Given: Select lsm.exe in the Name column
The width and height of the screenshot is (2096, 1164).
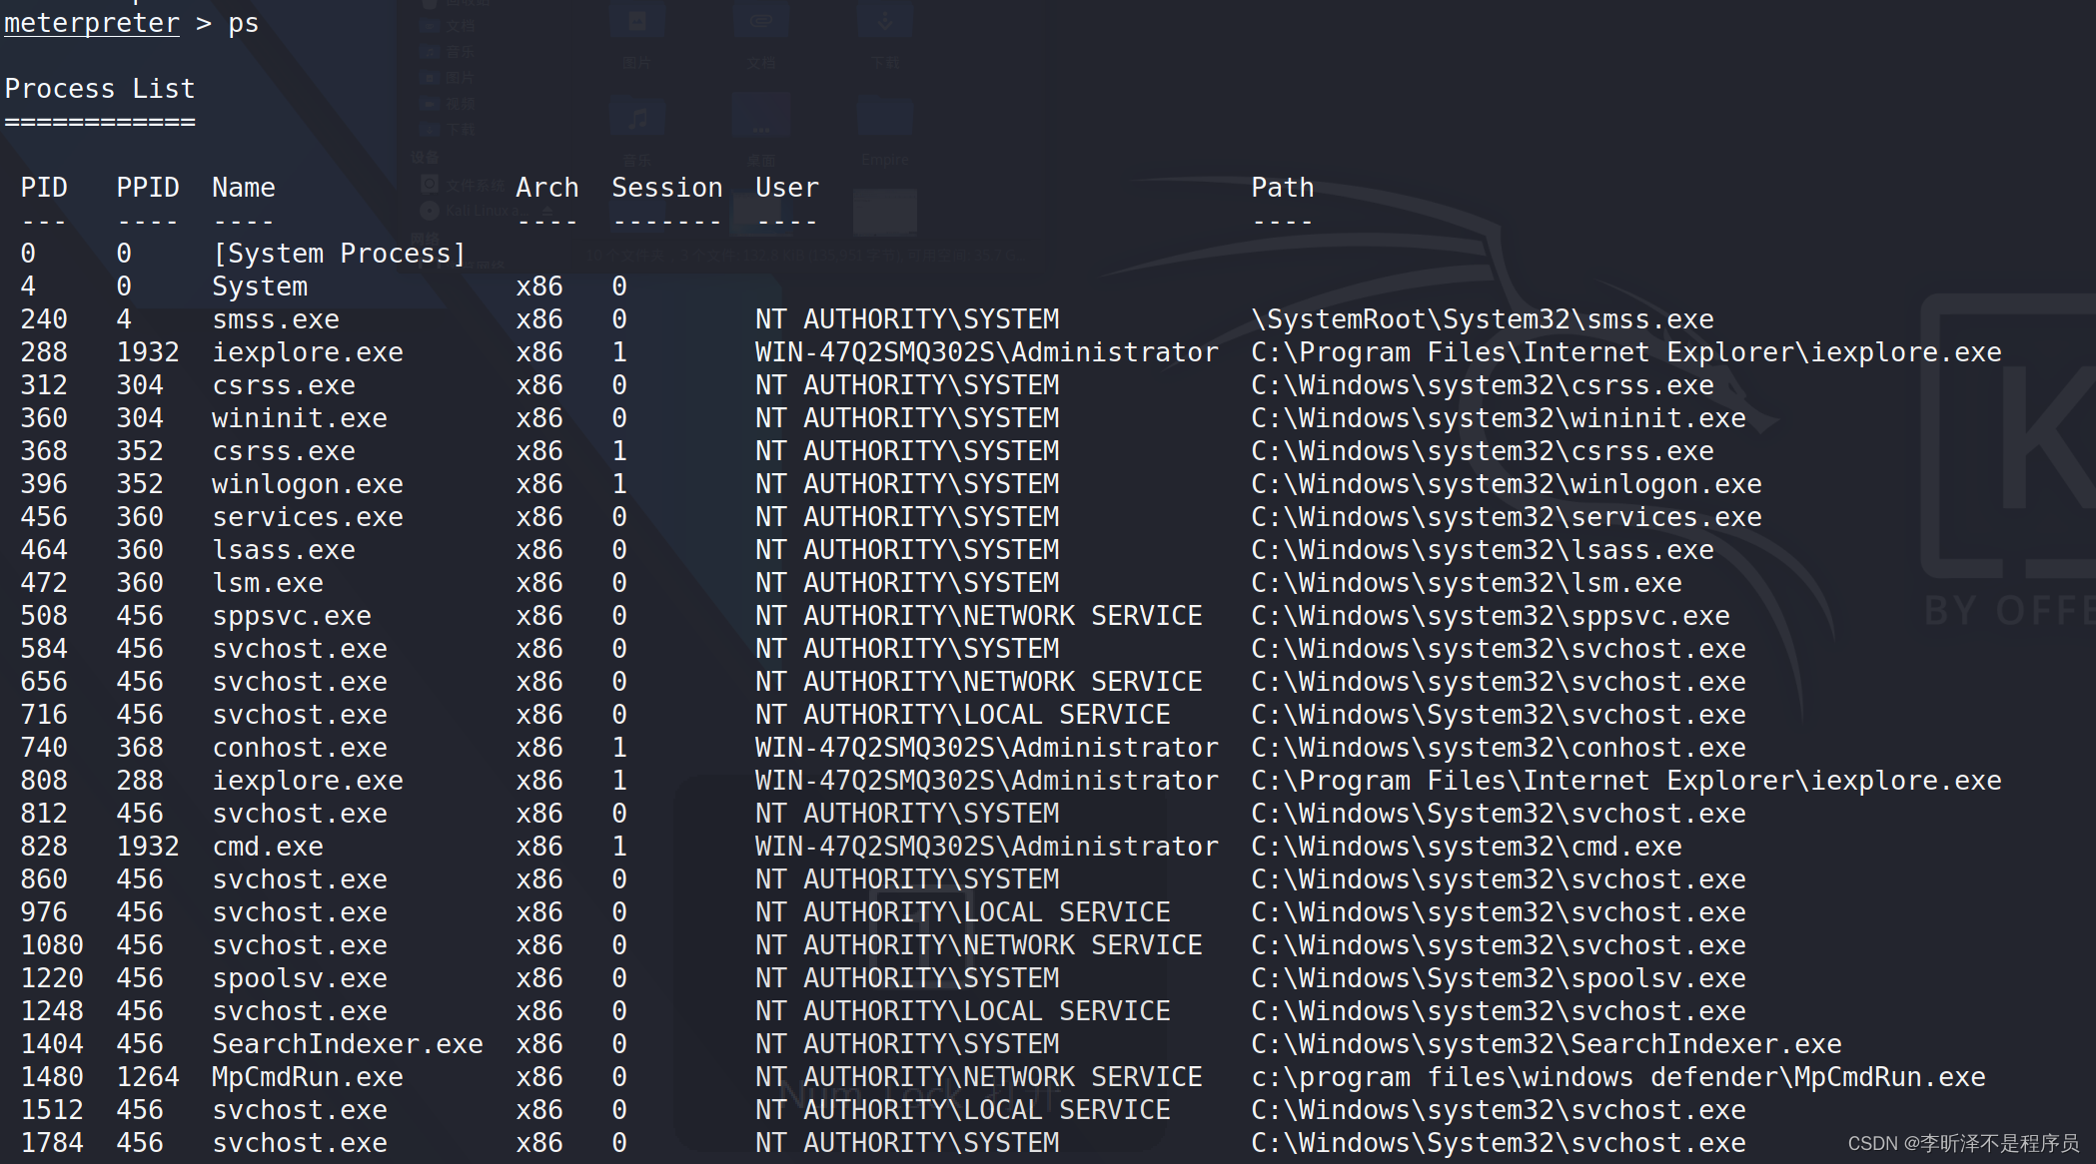Looking at the screenshot, I should point(268,583).
